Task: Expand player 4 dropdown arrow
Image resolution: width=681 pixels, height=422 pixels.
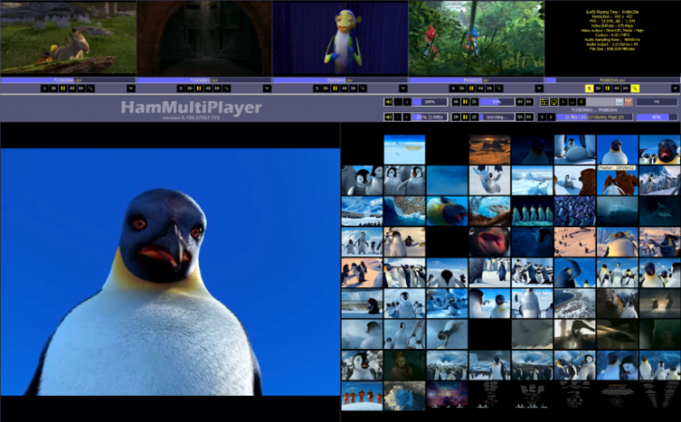Action: tap(539, 88)
